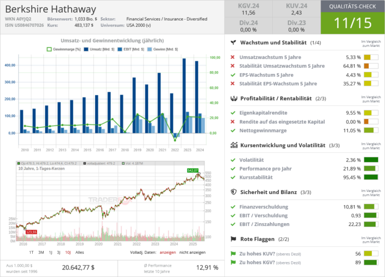
Task: Click the green check beside Kursstabilität
Action: point(233,177)
